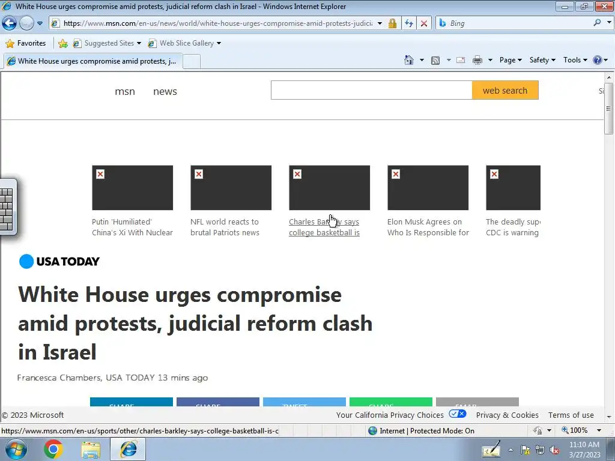Click the USA TODAY logo
Screen dimensions: 615x461
(59, 261)
